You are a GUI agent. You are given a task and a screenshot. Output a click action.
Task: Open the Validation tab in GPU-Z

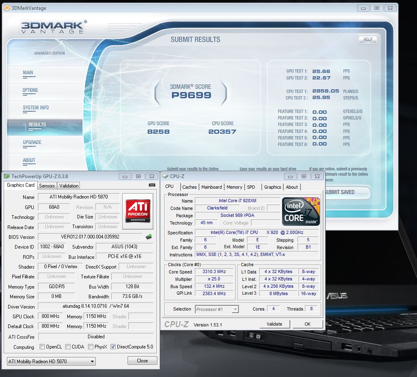pos(69,186)
